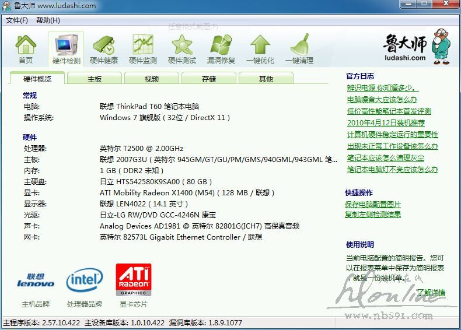Open the 存储 storage tab
The height and width of the screenshot is (330, 461).
[209, 79]
